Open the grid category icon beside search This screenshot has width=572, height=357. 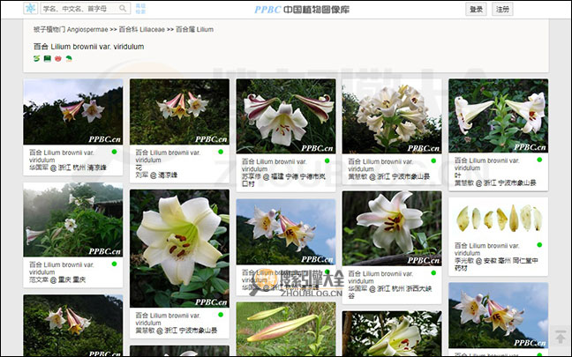141,9
